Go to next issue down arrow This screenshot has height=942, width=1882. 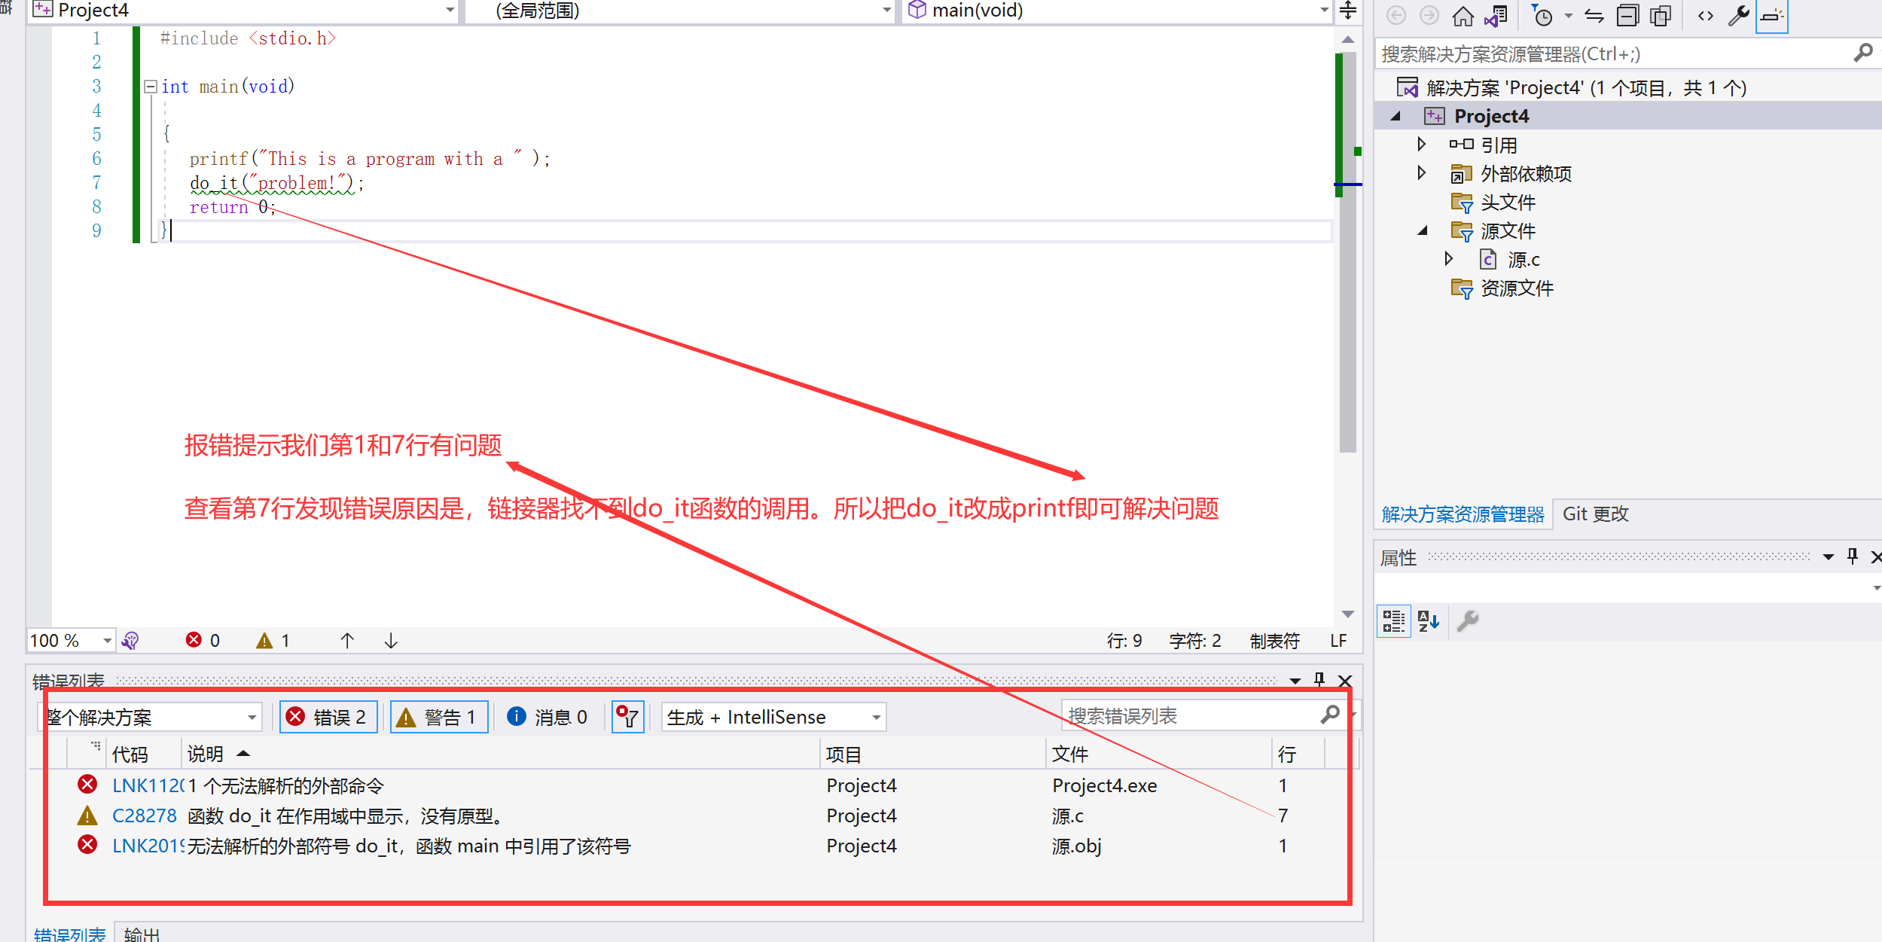(x=391, y=641)
